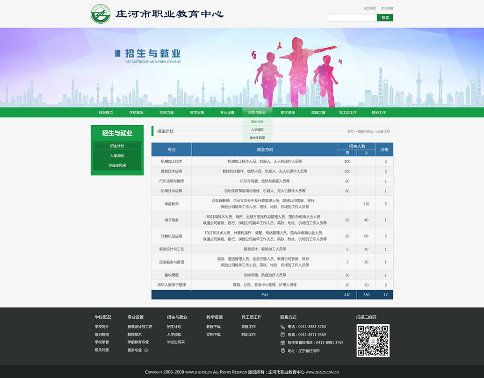484x378 pixels.
Task: Open 德育之窗 in the navigation bar
Action: pos(318,113)
